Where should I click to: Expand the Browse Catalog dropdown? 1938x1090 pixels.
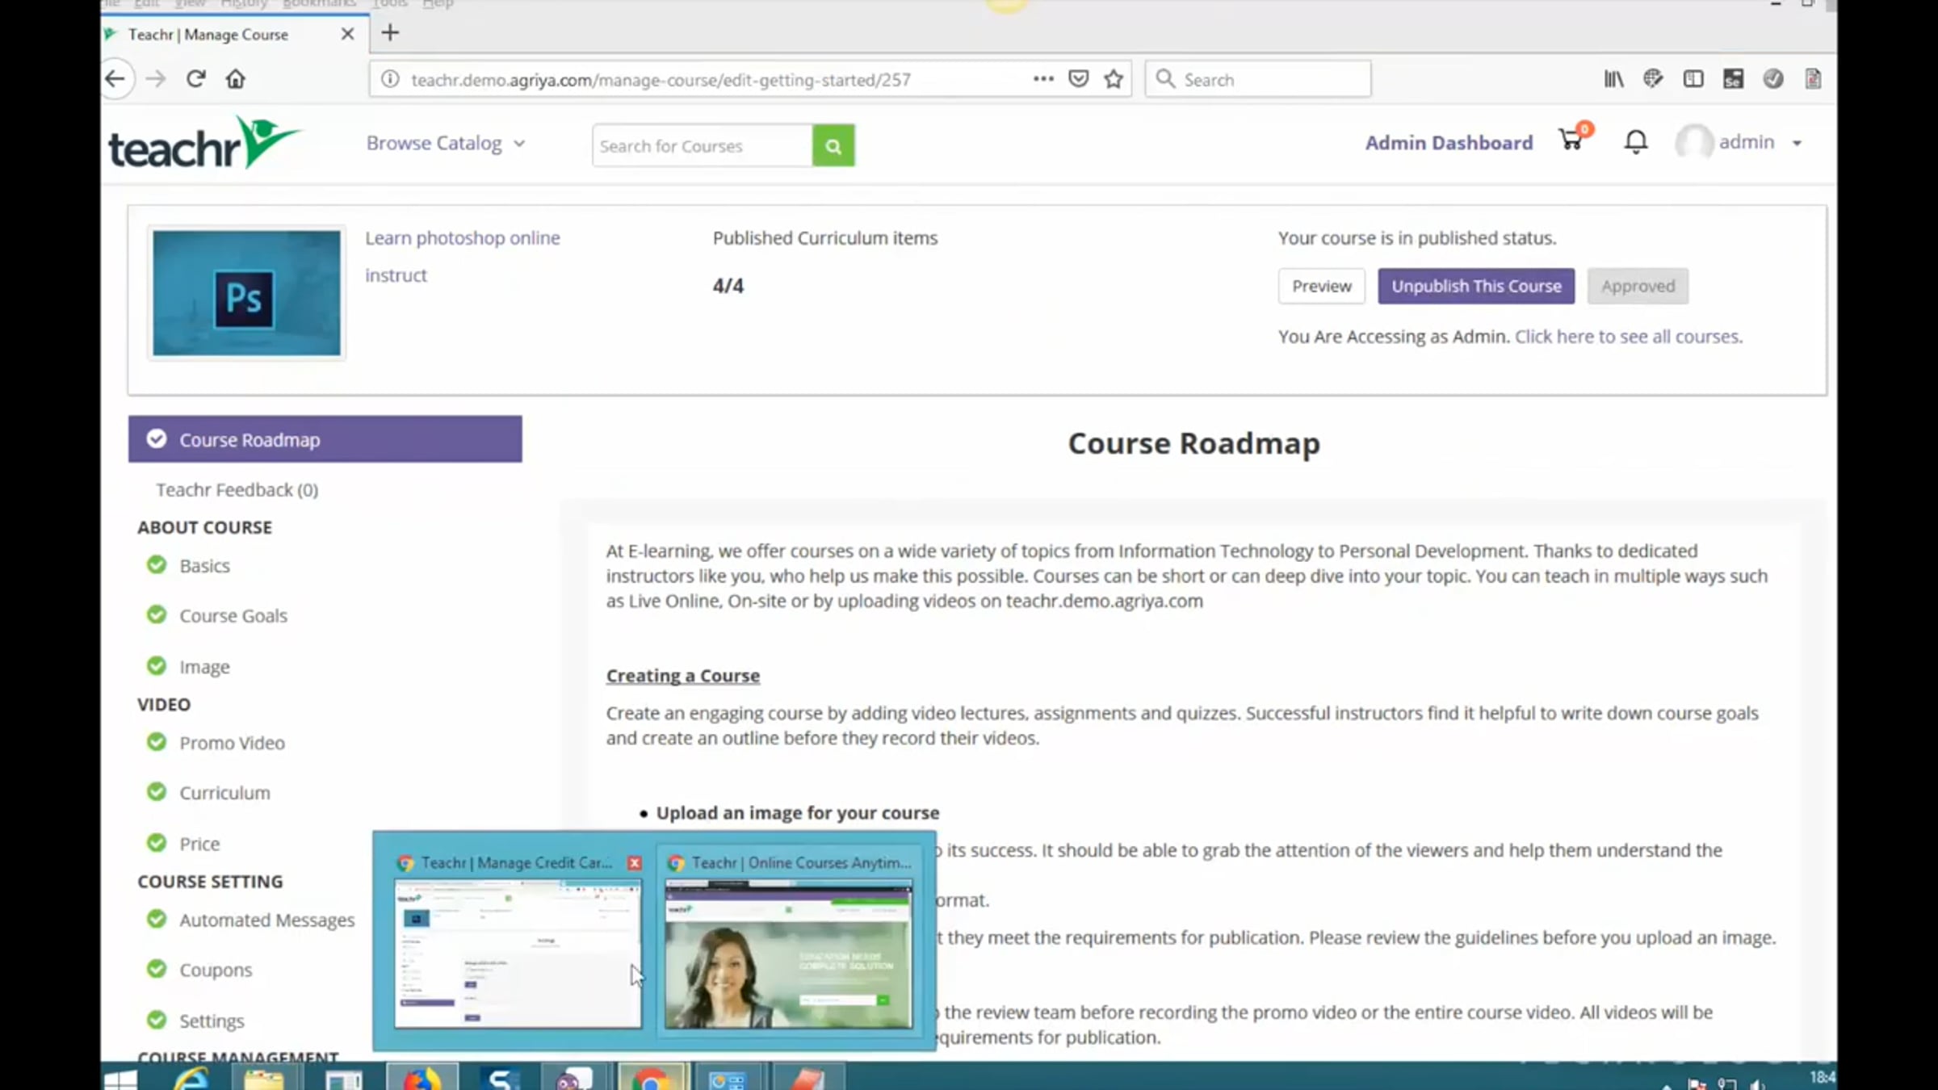click(x=445, y=143)
